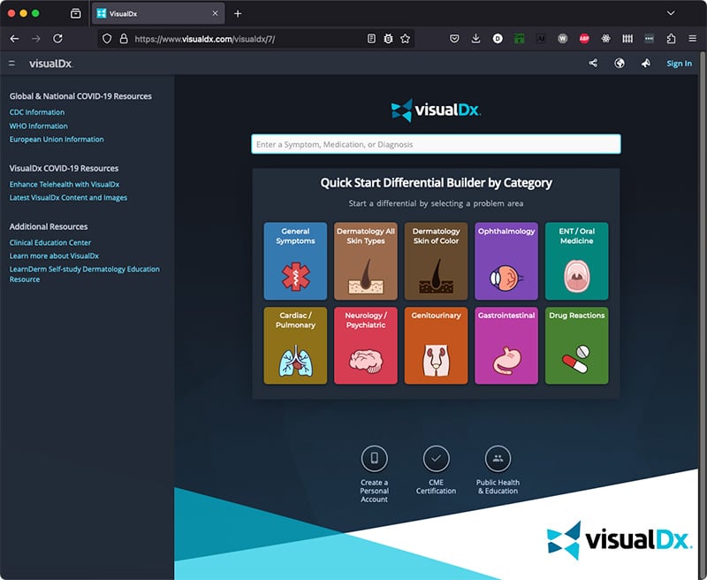Viewport: 707px width, 580px height.
Task: Click the visualDx header logo text
Action: (x=51, y=64)
